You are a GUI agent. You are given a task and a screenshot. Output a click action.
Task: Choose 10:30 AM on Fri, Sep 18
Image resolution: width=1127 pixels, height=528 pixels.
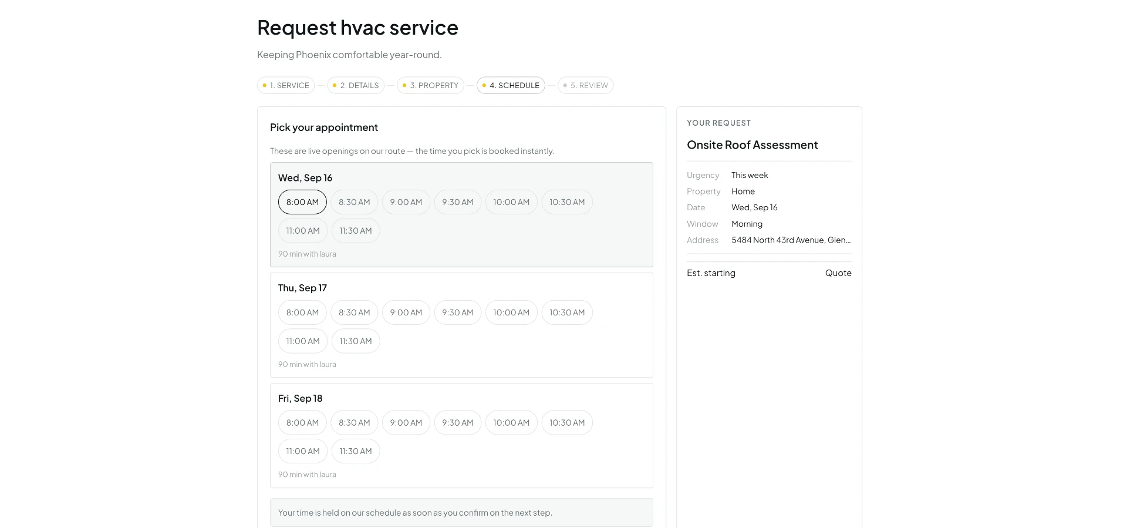click(567, 422)
